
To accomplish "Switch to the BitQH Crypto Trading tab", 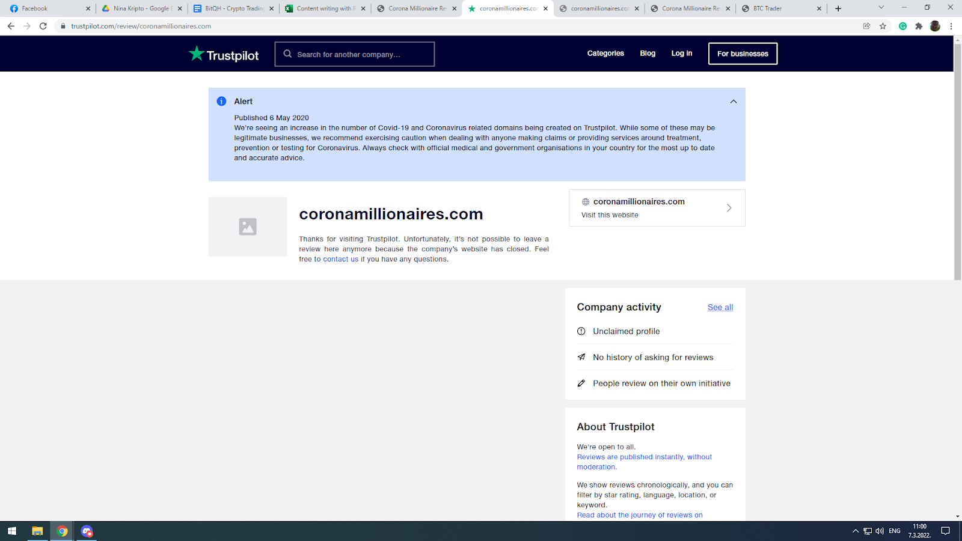I will pyautogui.click(x=233, y=8).
